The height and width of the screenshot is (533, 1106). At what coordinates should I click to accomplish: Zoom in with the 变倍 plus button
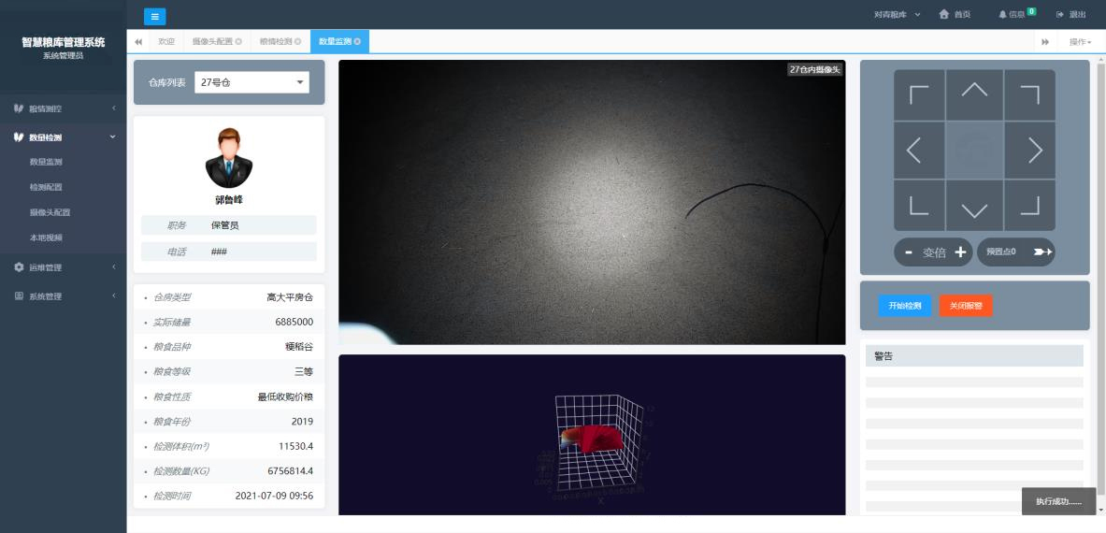point(960,252)
